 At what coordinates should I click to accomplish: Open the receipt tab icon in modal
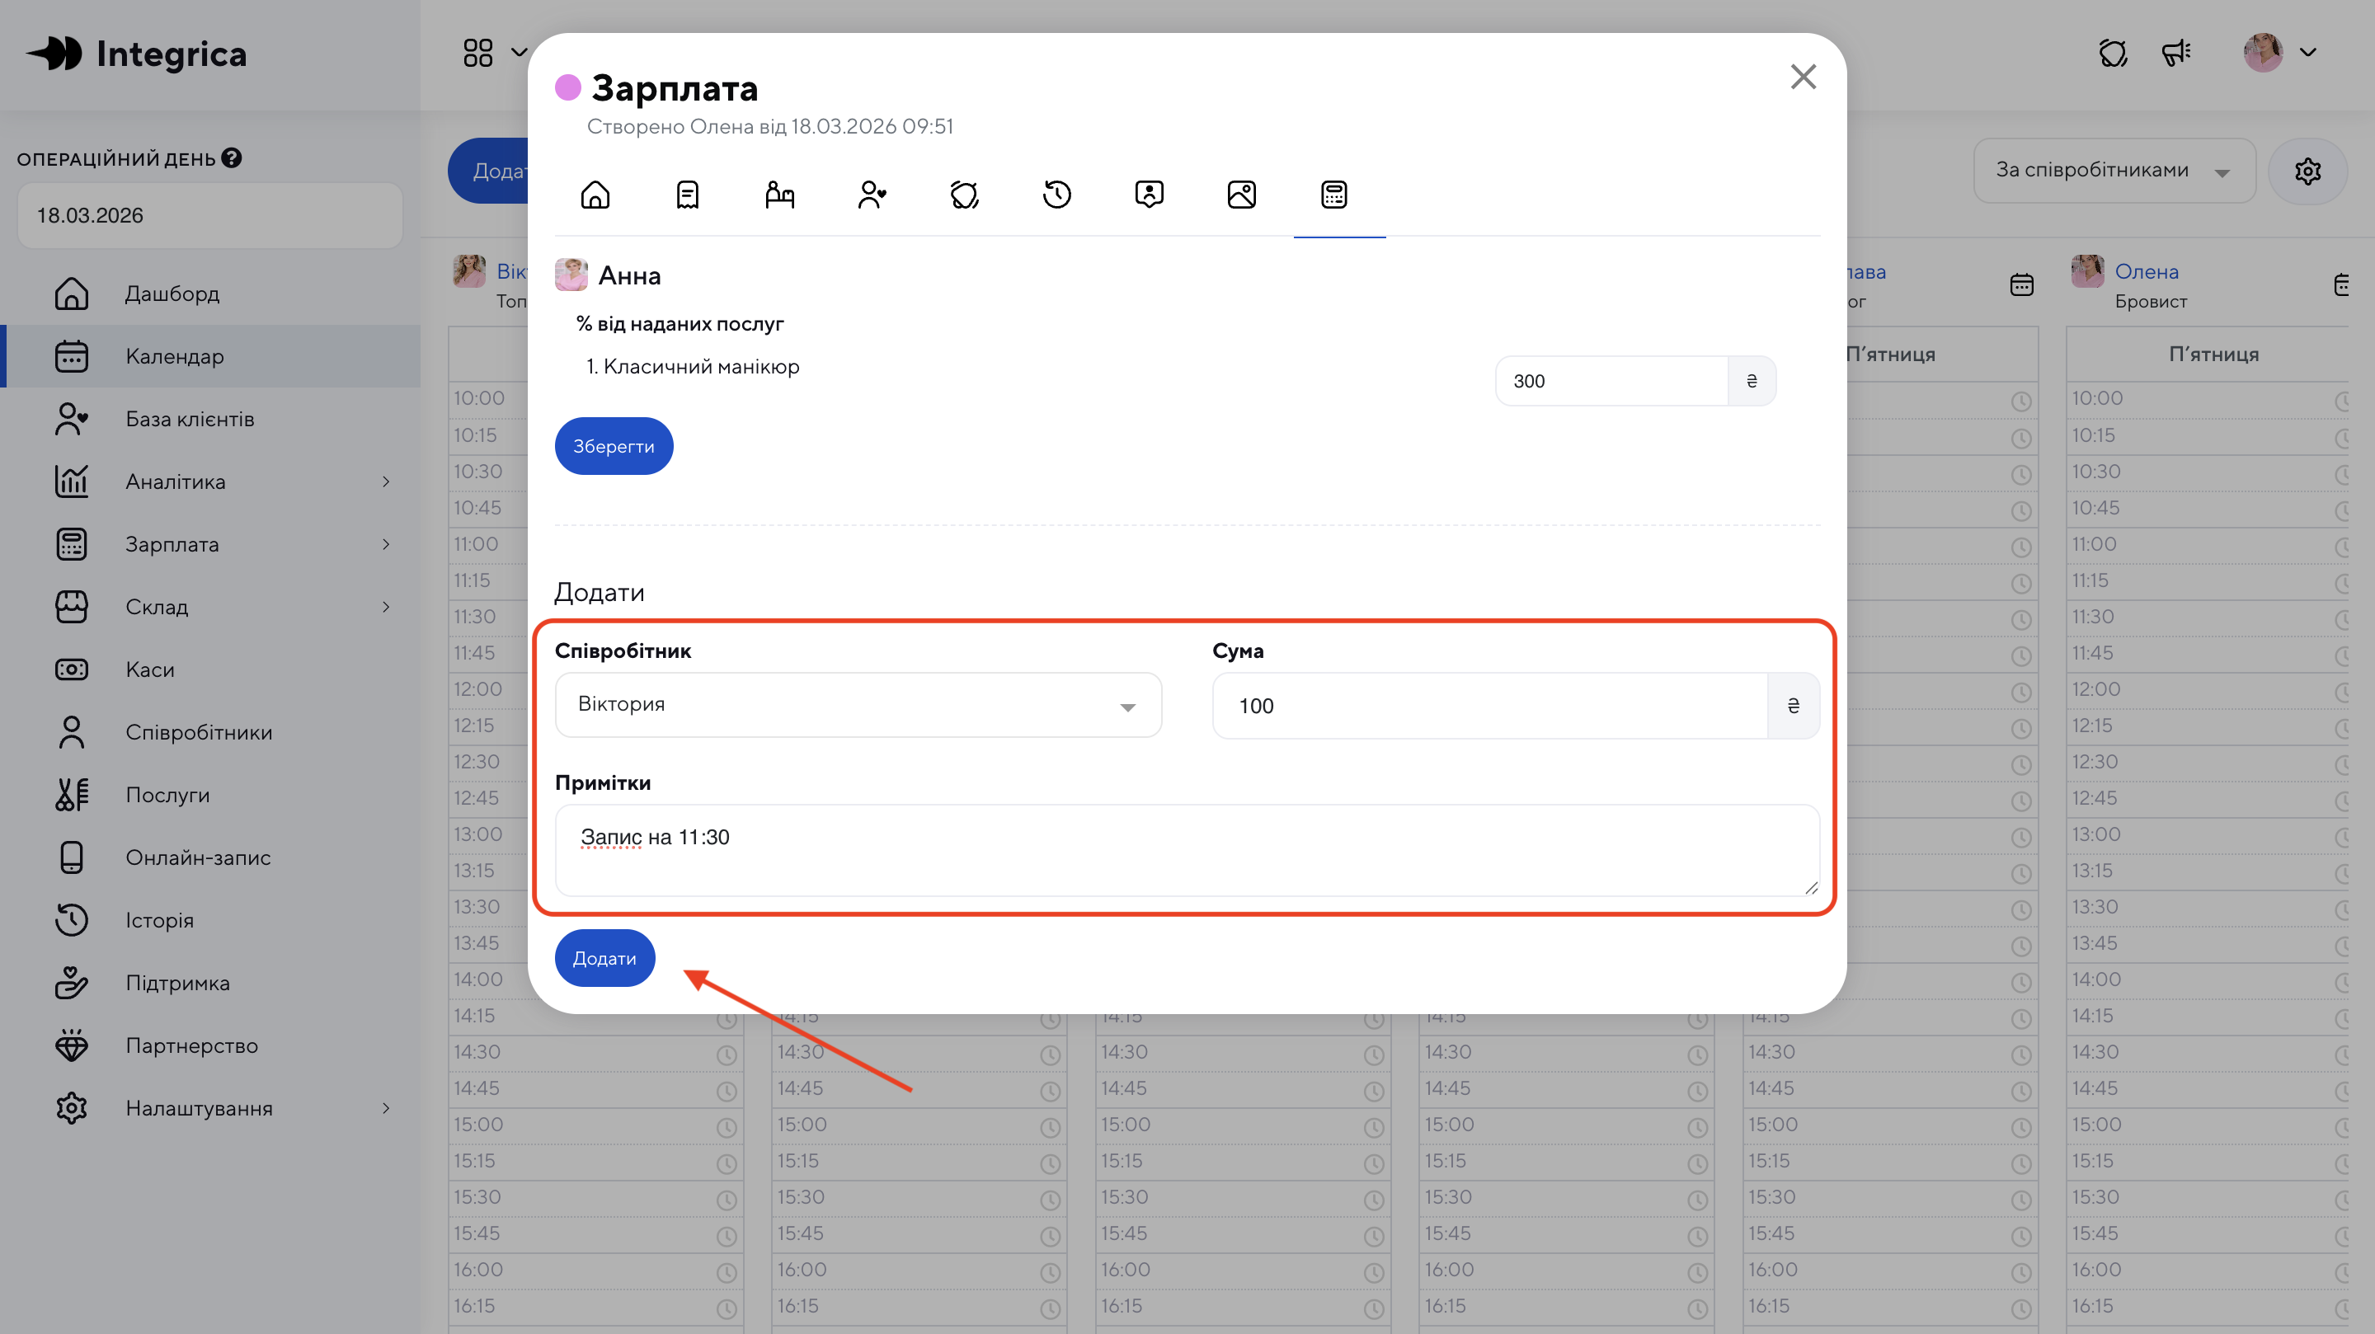pyautogui.click(x=687, y=195)
